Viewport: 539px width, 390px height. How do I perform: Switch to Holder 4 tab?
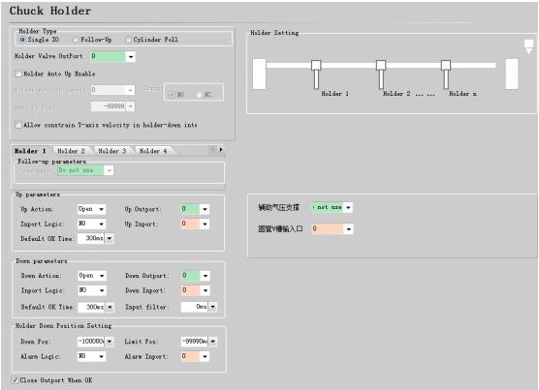(153, 151)
